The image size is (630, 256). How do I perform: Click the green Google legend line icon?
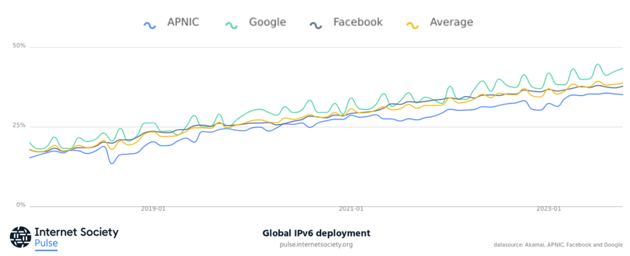click(232, 23)
